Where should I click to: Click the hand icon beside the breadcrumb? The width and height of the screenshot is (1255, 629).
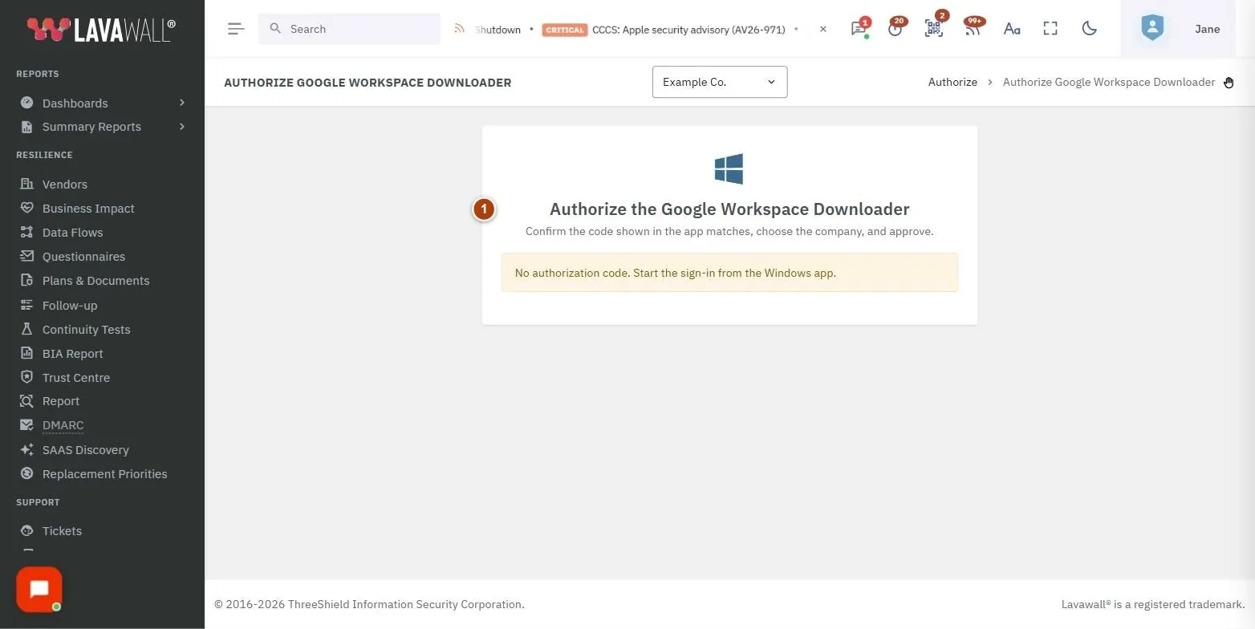[x=1229, y=82]
